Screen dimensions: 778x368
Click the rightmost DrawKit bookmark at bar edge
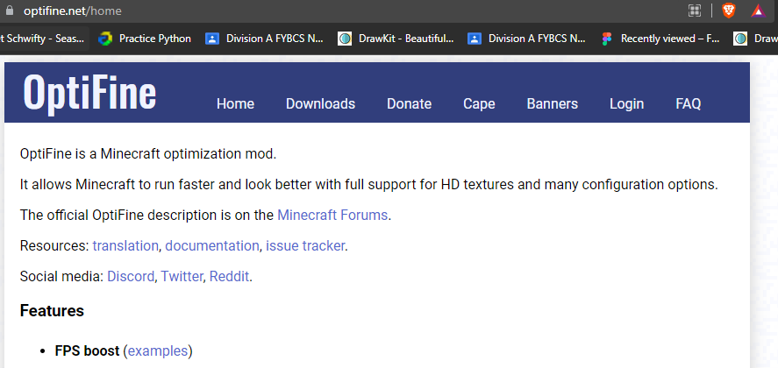coord(755,39)
